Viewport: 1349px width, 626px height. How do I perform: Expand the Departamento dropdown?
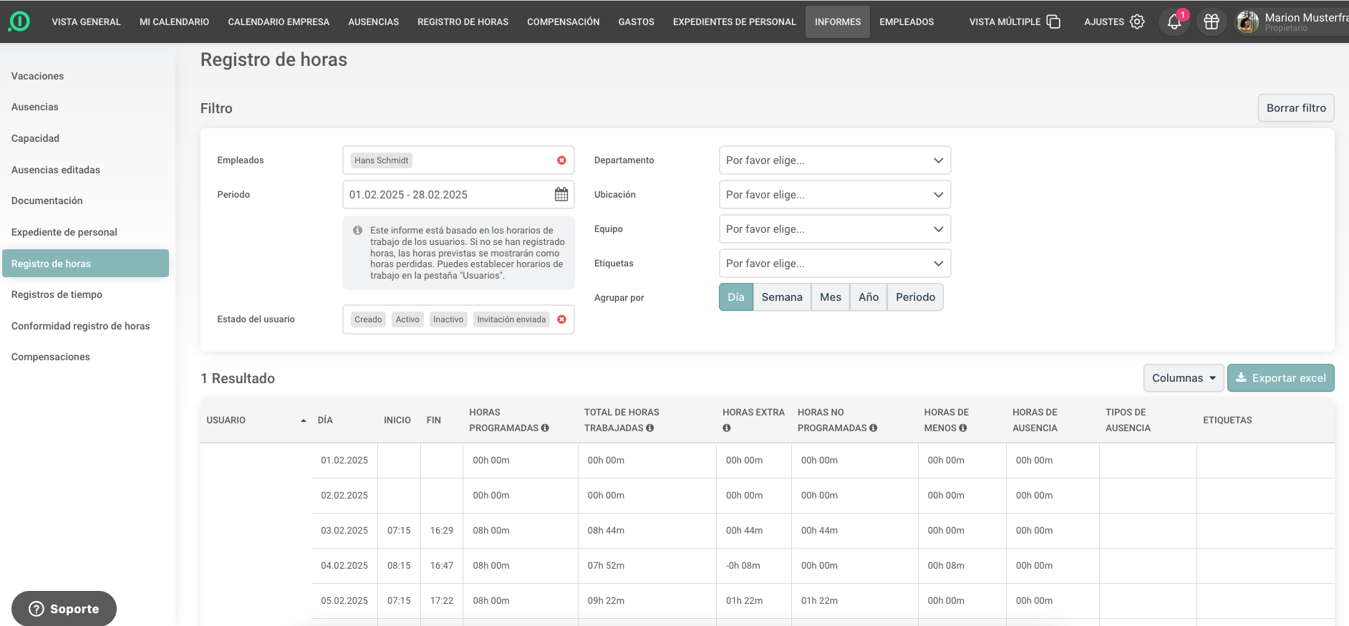tap(834, 160)
